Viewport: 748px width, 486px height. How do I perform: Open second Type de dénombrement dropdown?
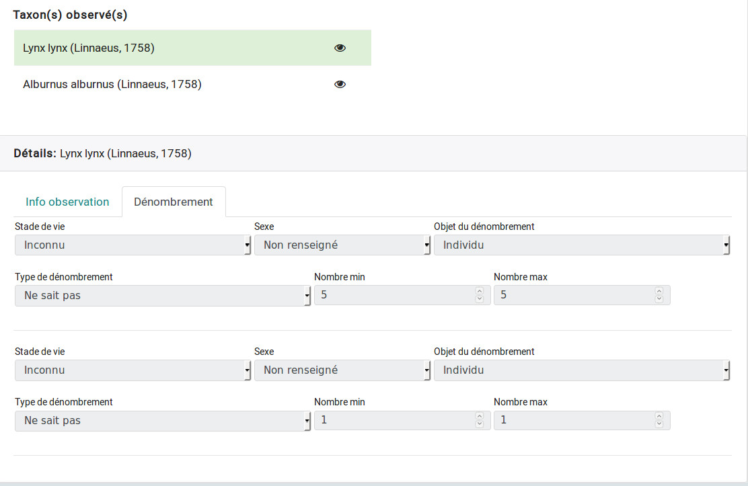pos(163,420)
